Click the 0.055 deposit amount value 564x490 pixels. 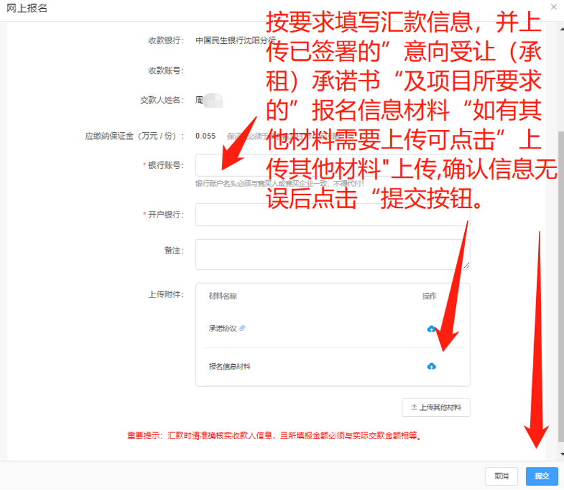205,136
